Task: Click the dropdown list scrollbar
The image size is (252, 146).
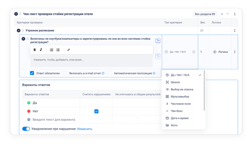Action: tap(204, 91)
